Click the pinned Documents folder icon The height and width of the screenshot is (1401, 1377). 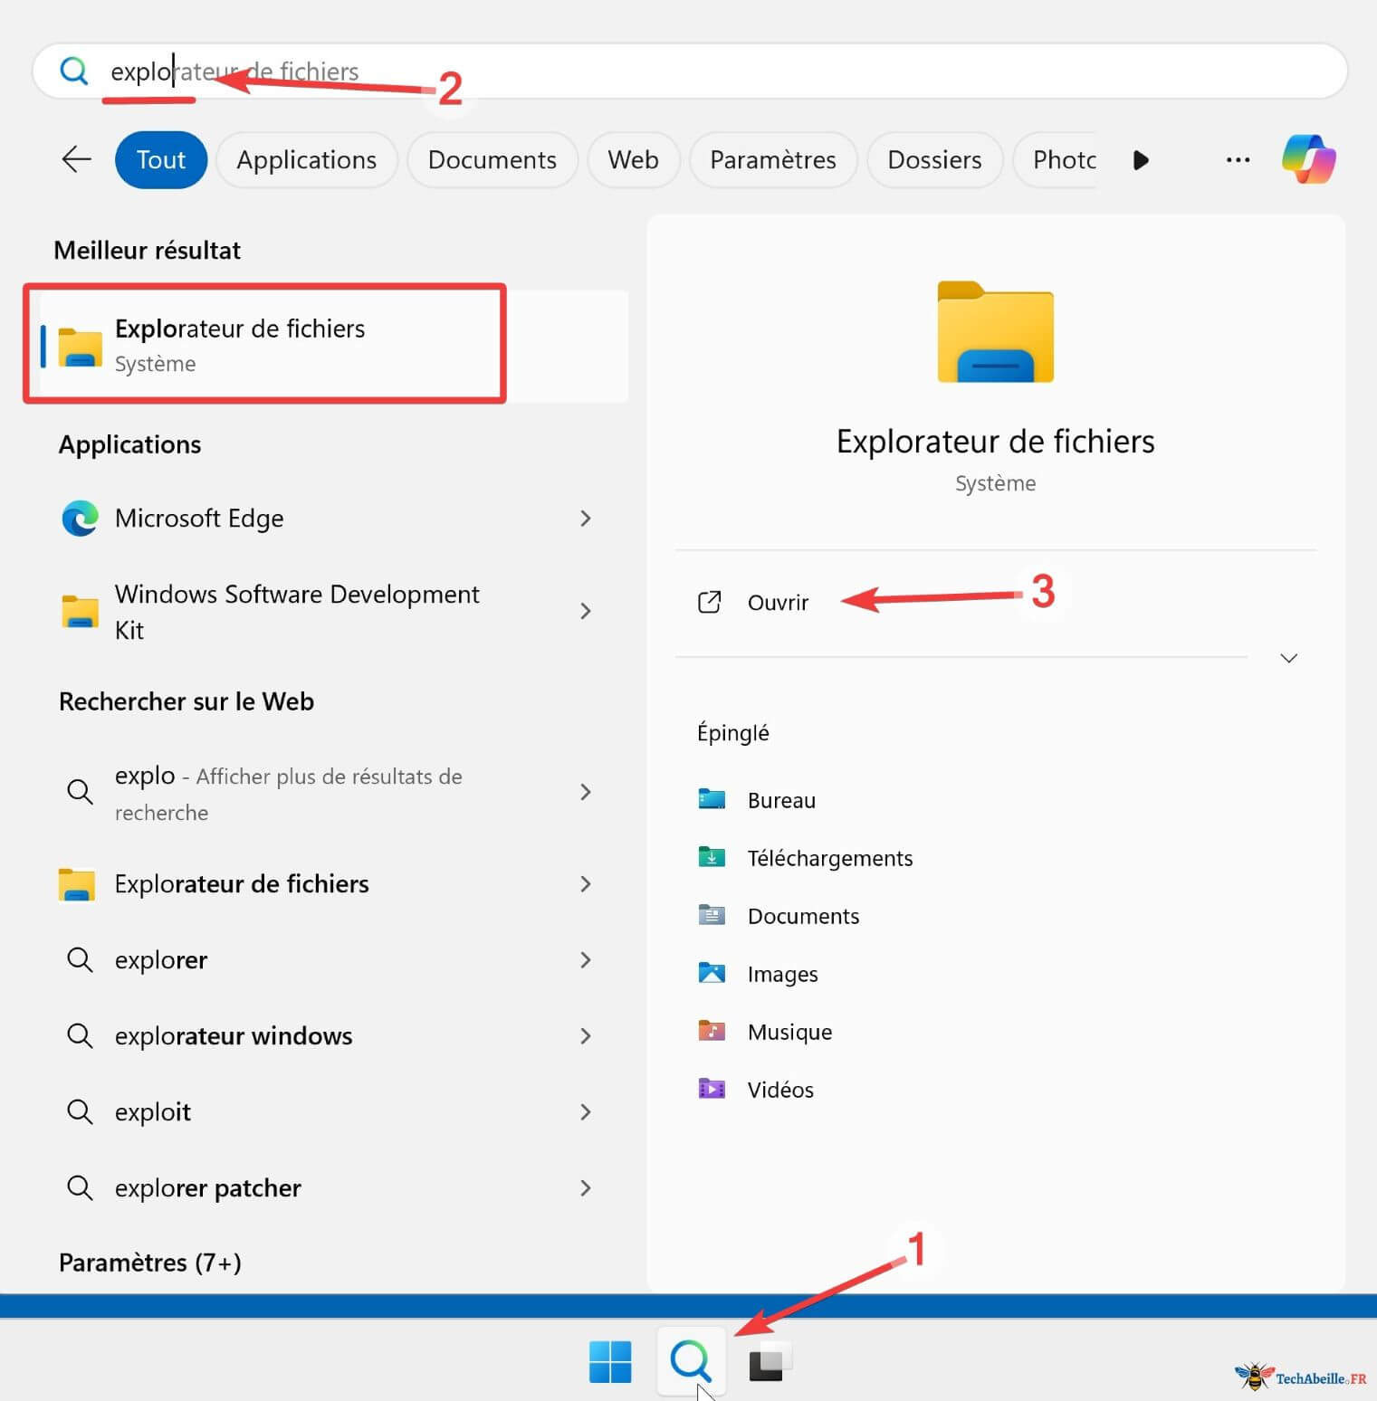pyautogui.click(x=712, y=916)
